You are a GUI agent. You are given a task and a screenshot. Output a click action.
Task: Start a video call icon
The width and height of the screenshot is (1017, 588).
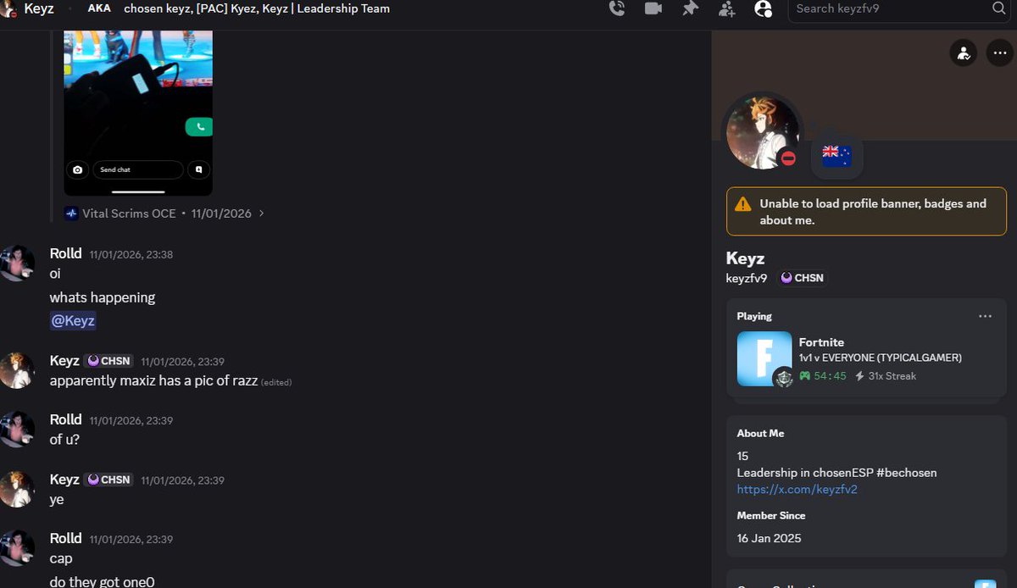653,8
